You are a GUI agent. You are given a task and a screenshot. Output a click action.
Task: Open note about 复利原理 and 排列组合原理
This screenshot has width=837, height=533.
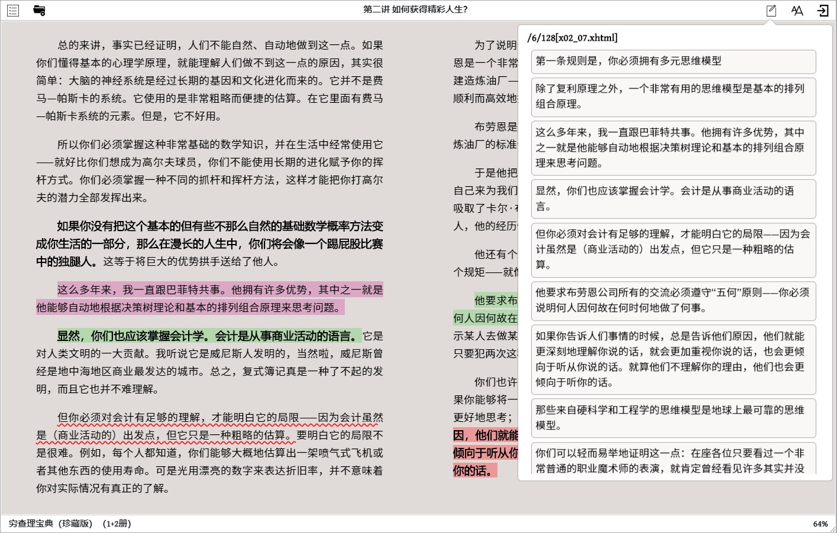(673, 97)
